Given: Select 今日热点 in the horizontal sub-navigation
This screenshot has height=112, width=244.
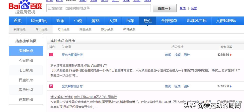Looking at the screenshot, I should tap(41, 29).
